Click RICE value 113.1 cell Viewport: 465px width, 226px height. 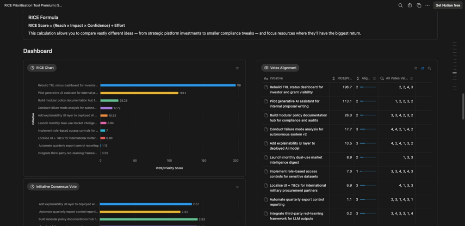[342, 104]
